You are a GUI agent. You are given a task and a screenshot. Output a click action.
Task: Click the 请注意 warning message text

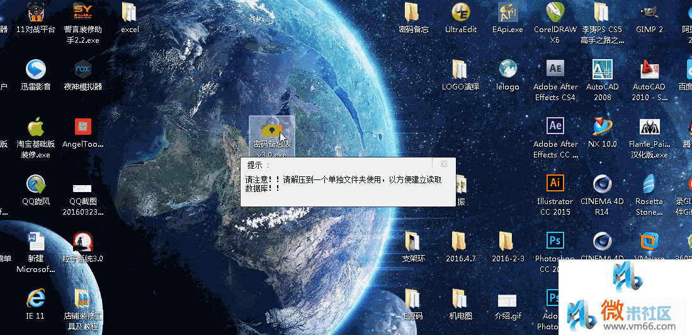point(344,184)
